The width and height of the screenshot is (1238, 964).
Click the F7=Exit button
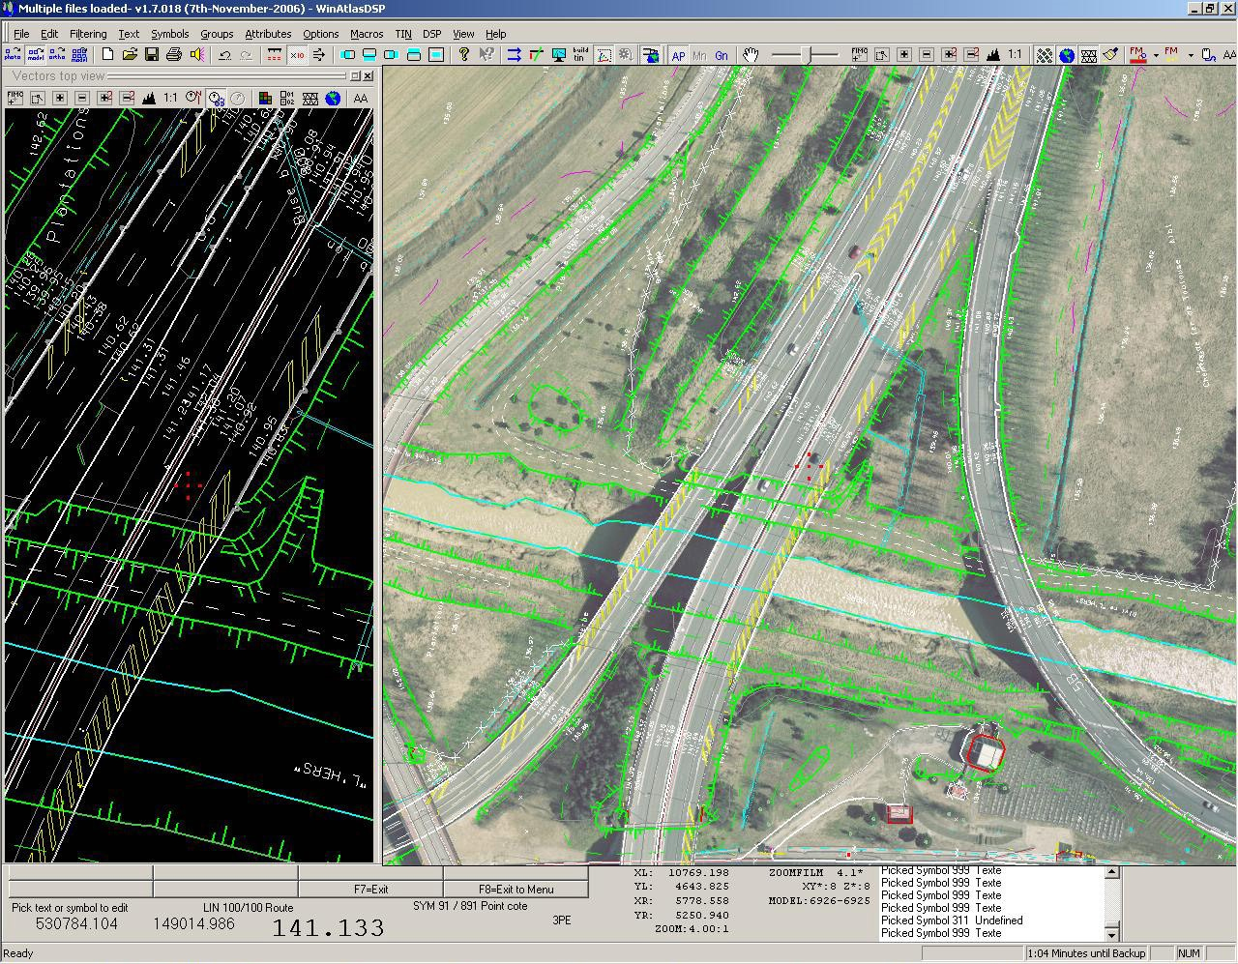point(370,889)
